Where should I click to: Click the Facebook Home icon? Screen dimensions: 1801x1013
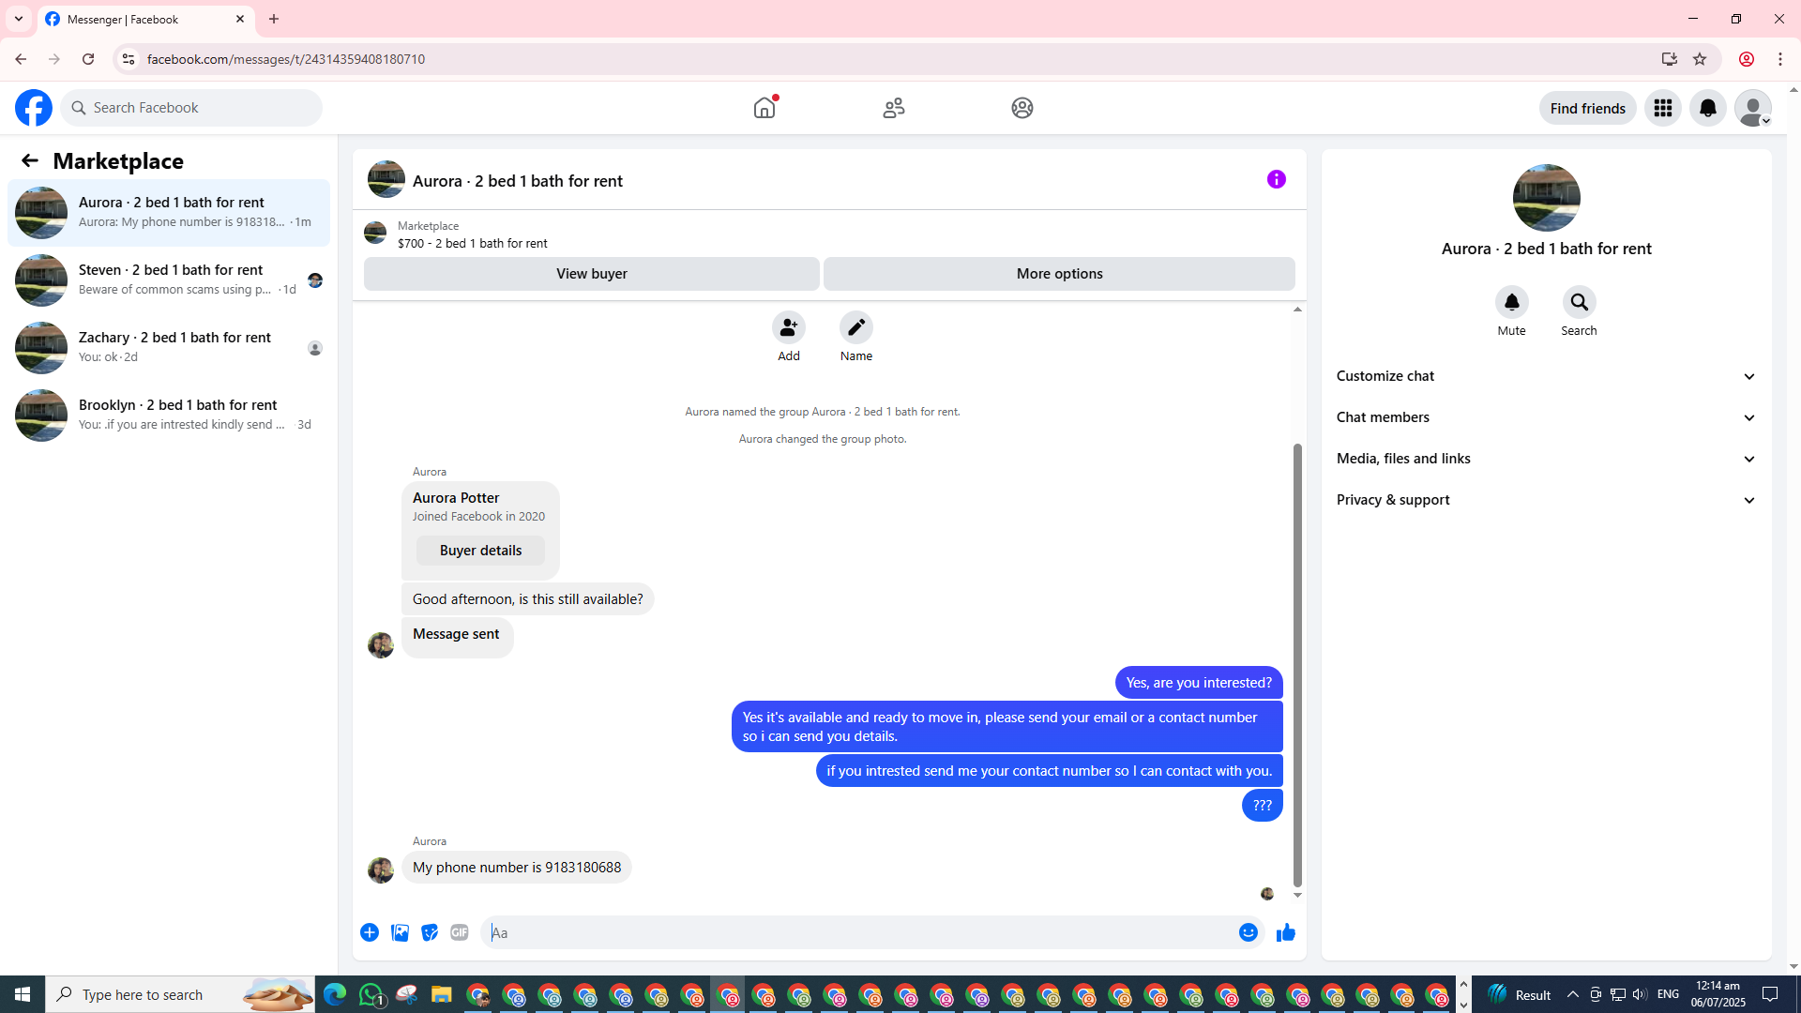(764, 108)
